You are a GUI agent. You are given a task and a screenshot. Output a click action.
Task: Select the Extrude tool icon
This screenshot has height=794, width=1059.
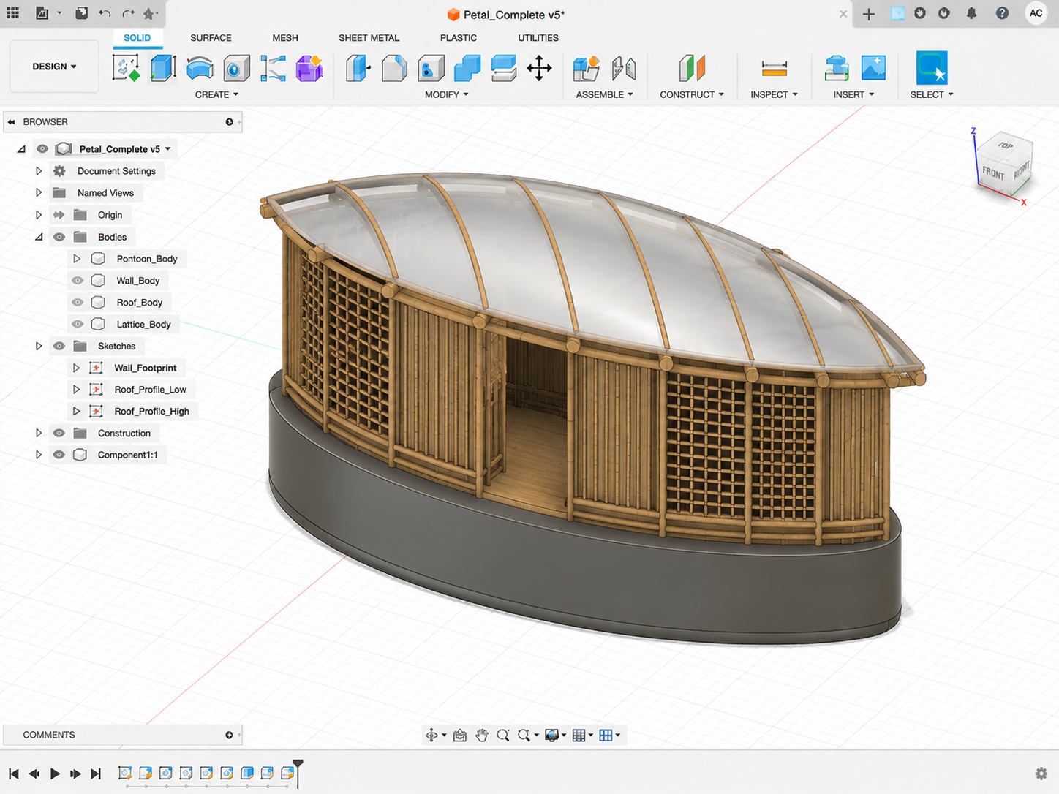point(162,68)
